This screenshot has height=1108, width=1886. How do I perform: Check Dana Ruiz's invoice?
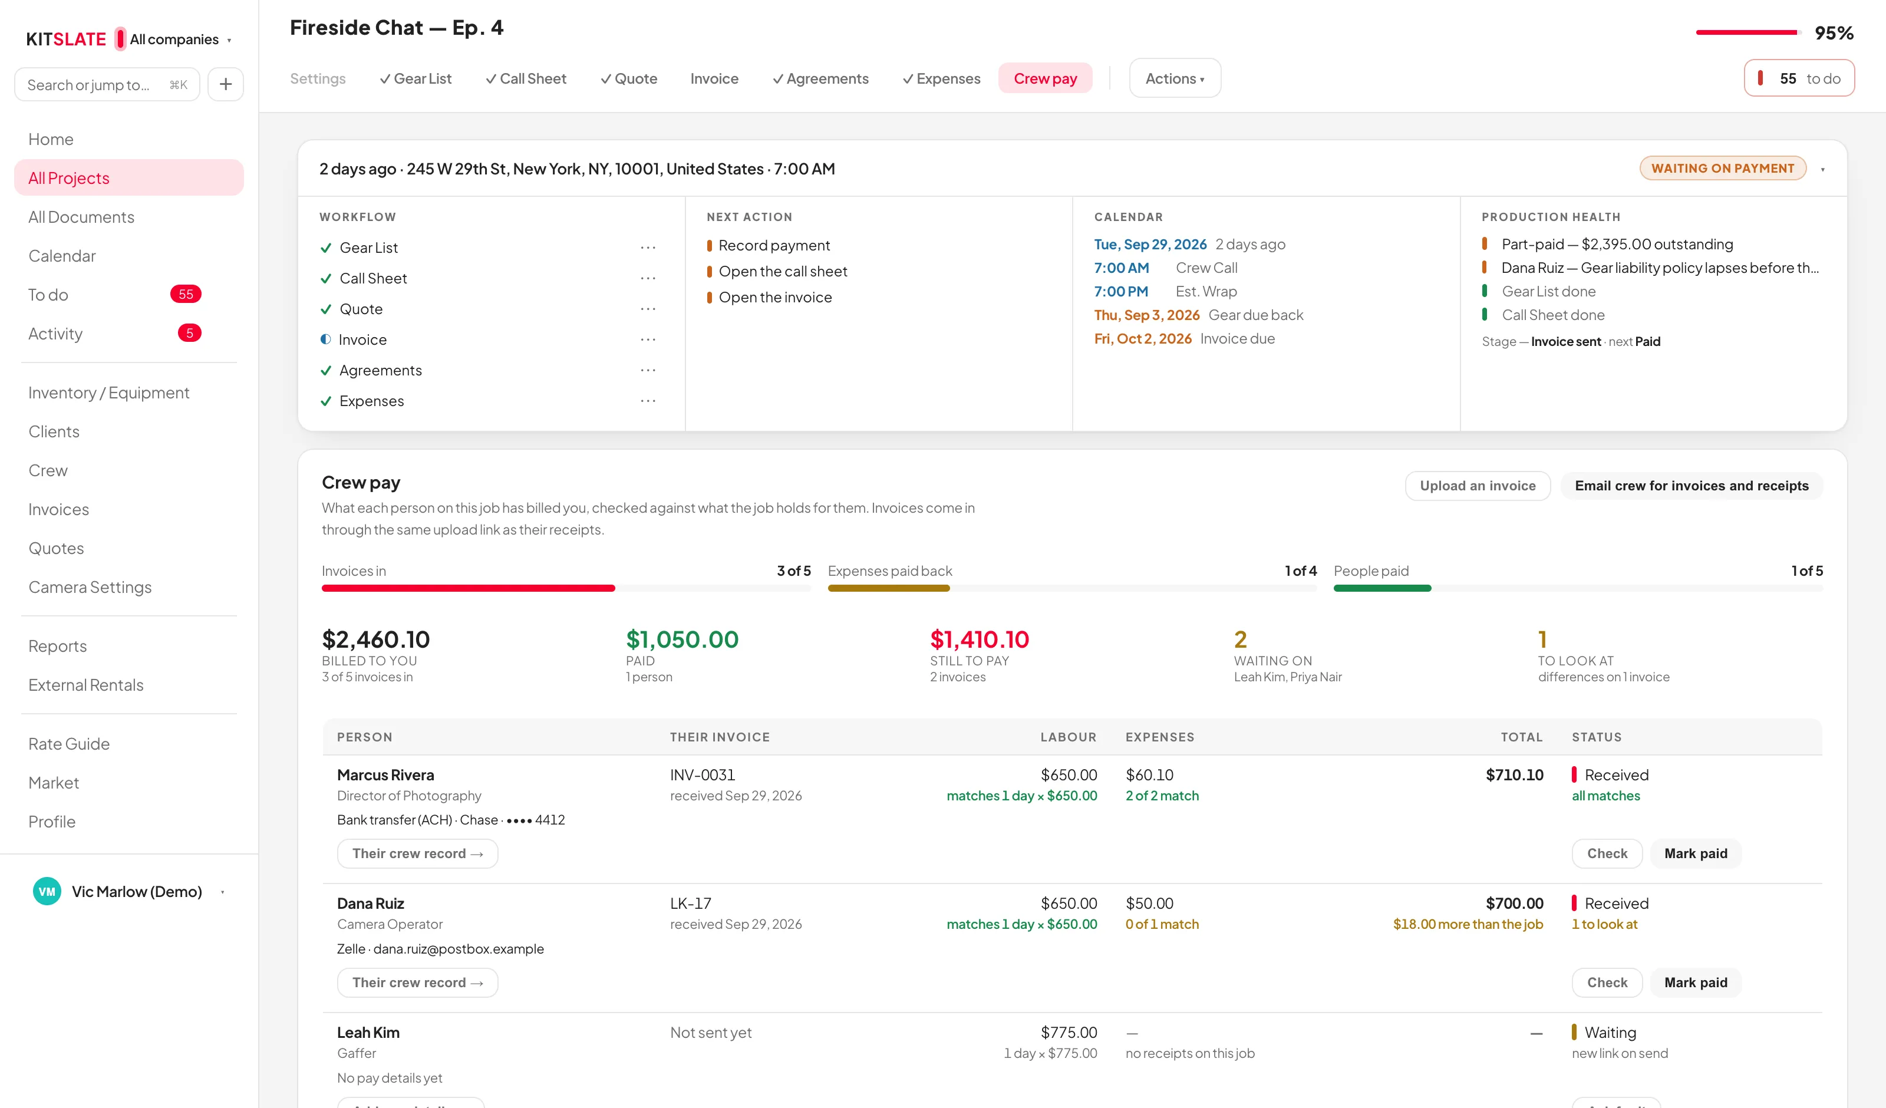pos(1607,982)
